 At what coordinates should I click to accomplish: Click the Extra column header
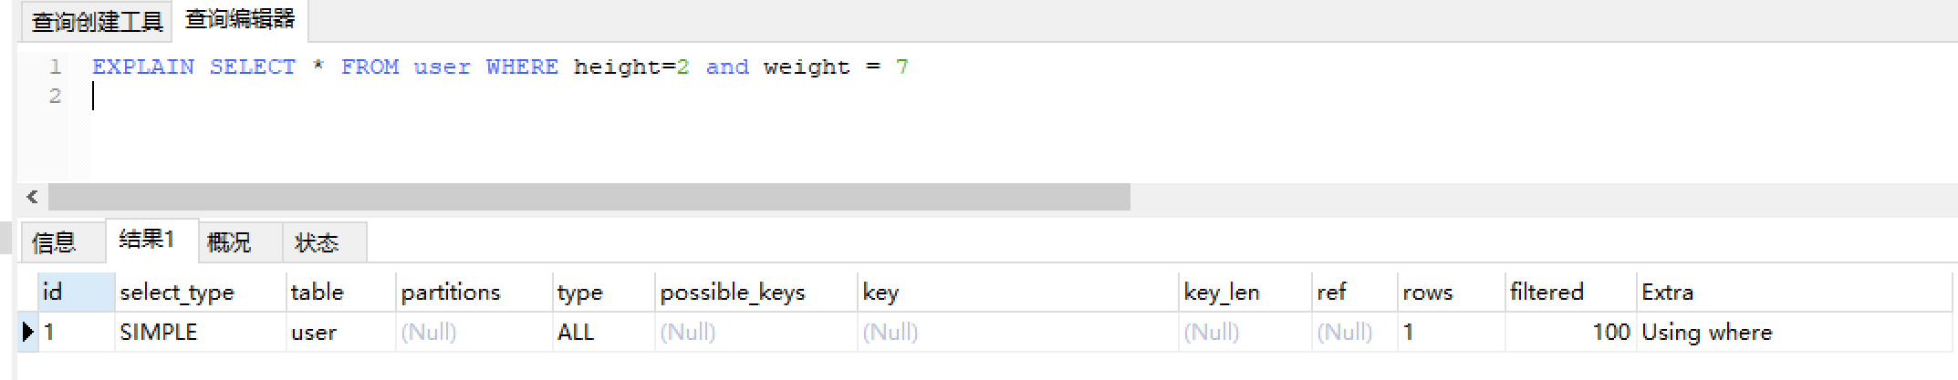1794,292
